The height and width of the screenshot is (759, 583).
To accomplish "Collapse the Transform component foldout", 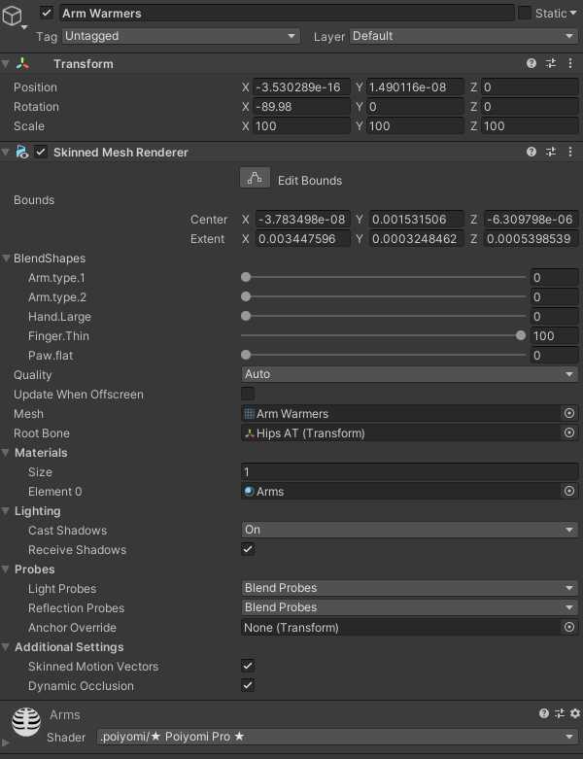I will pos(7,64).
